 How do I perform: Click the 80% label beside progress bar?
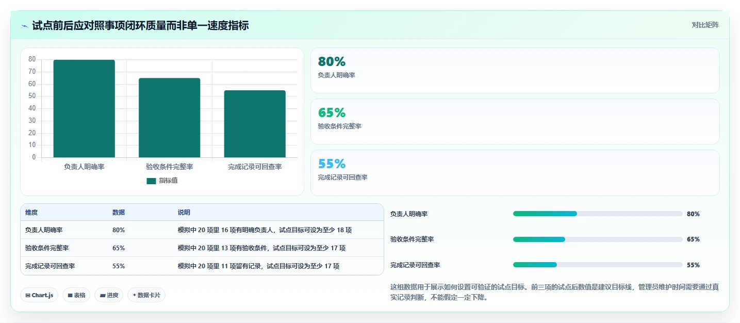[x=693, y=214]
